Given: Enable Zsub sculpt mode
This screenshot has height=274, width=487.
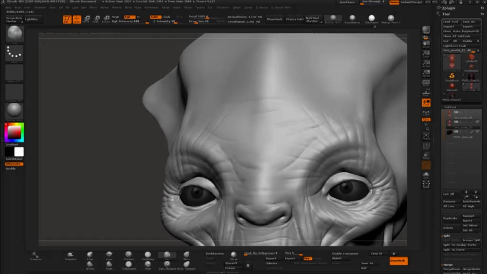Looking at the screenshot, I should pyautogui.click(x=167, y=17).
